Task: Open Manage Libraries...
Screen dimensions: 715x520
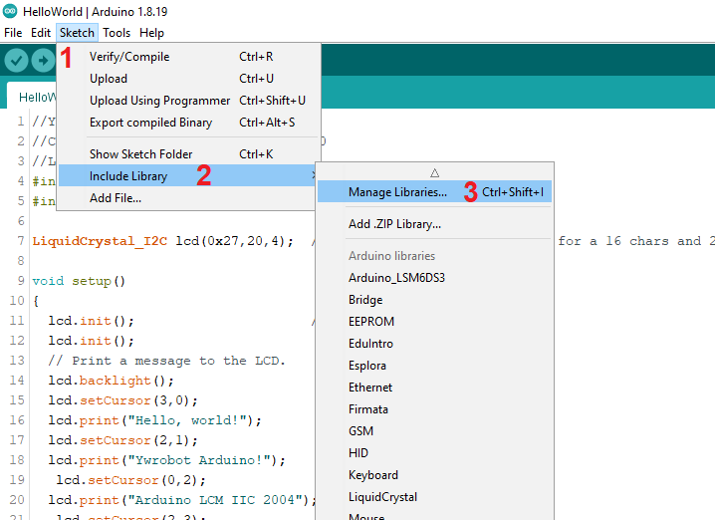Action: tap(397, 192)
